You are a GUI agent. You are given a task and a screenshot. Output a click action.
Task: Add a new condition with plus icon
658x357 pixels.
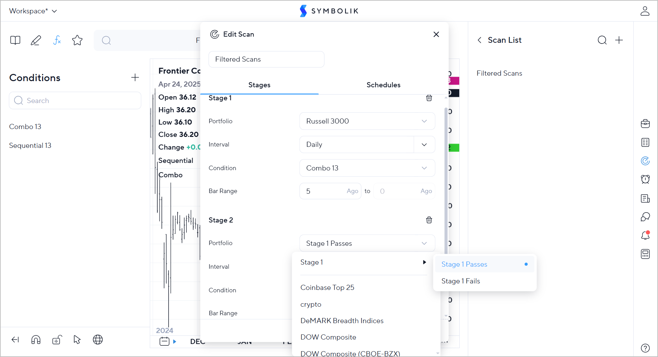tap(135, 77)
